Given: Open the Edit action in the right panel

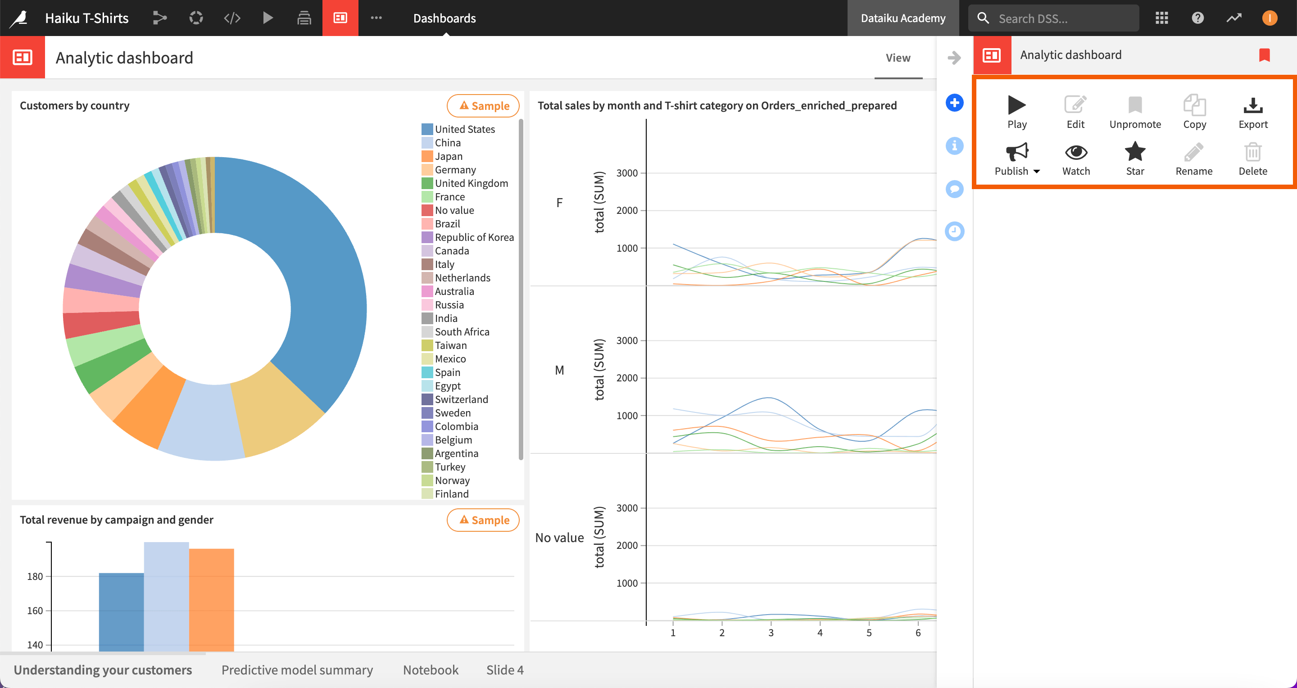Looking at the screenshot, I should click(1075, 112).
